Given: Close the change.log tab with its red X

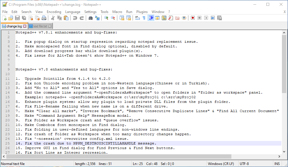Looking at the screenshot, I should 25,26.
